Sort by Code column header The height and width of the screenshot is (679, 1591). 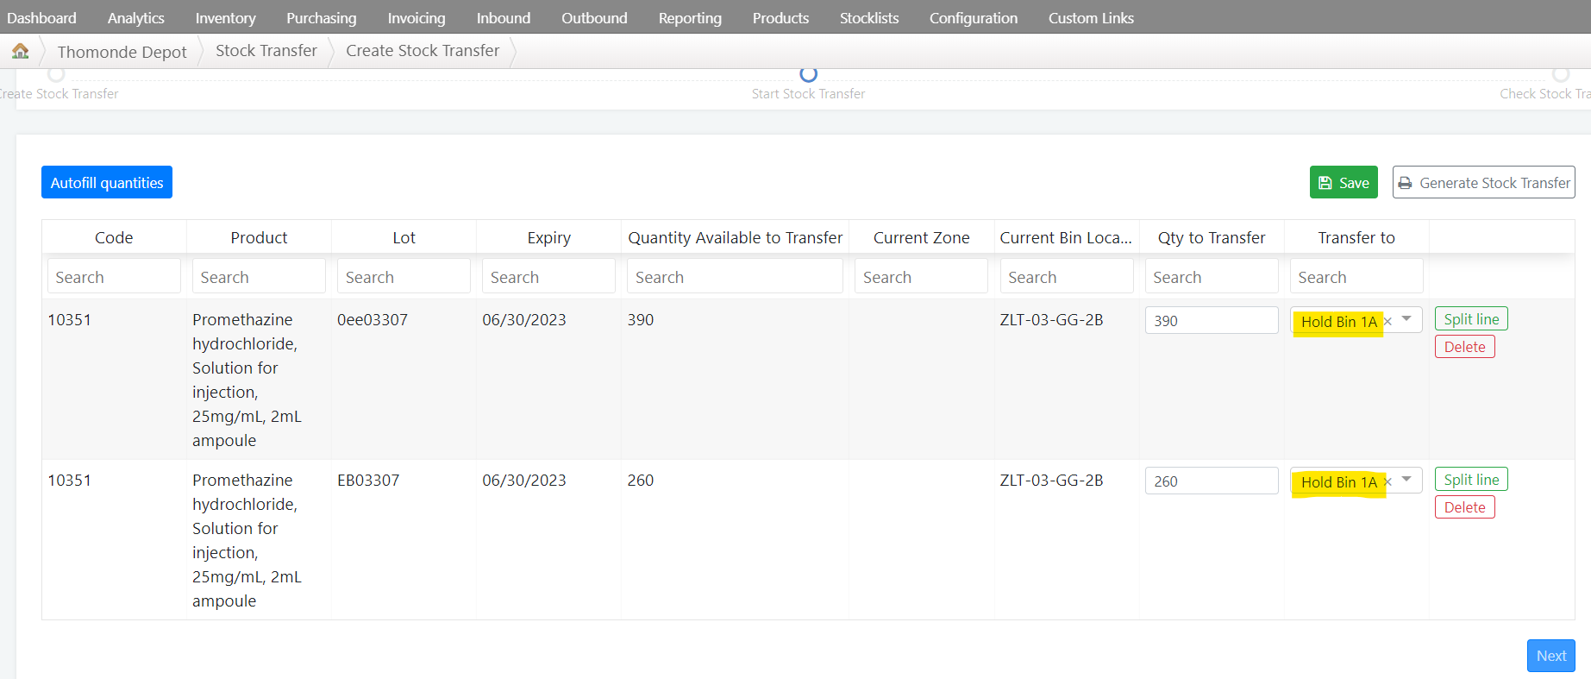[114, 237]
